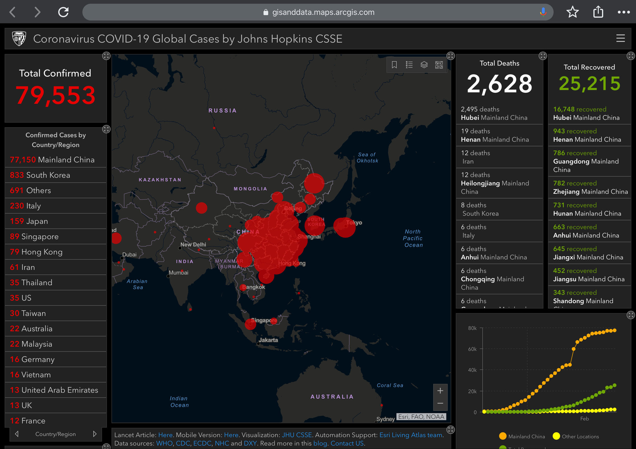Viewport: 636px width, 449px height.
Task: Go back to the previous page
Action: (x=13, y=12)
